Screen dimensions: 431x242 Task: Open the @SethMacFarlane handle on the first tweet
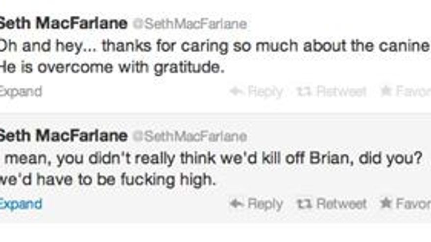[x=190, y=24]
